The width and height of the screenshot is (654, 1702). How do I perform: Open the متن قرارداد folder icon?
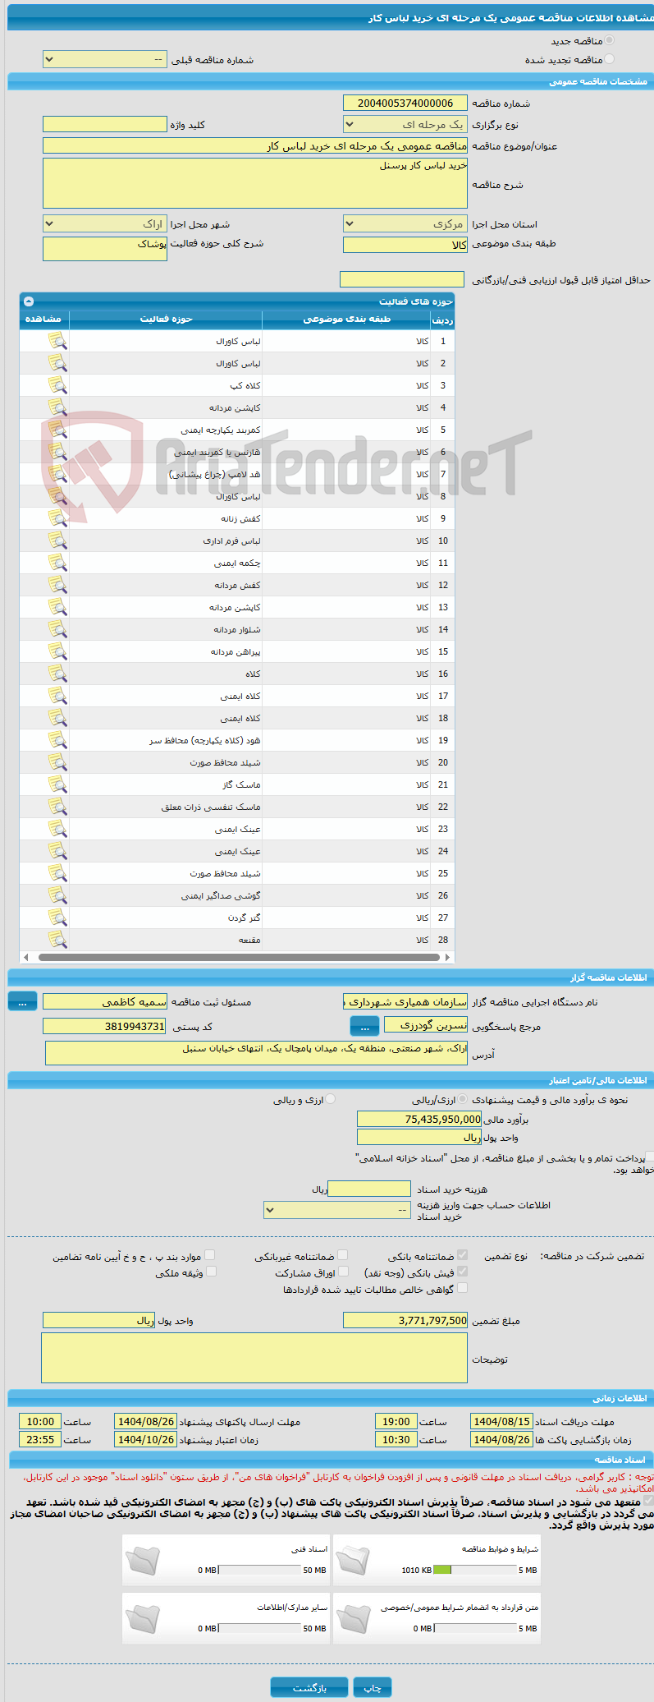pyautogui.click(x=354, y=1618)
